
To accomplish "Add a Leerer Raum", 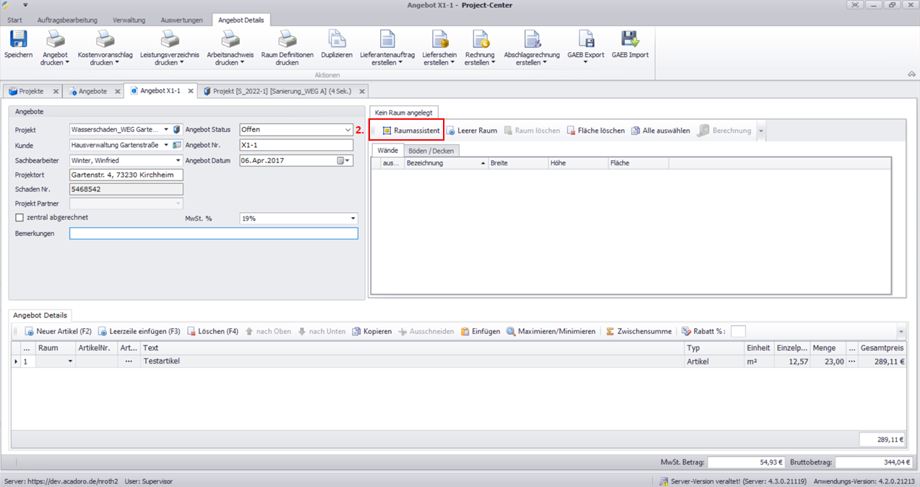I will [471, 131].
